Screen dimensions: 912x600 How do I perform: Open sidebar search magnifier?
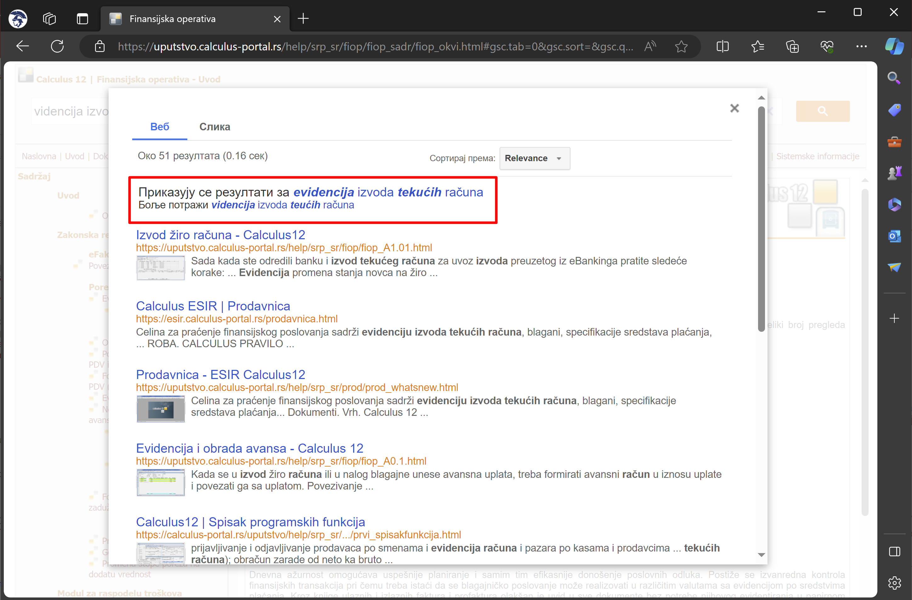click(894, 78)
